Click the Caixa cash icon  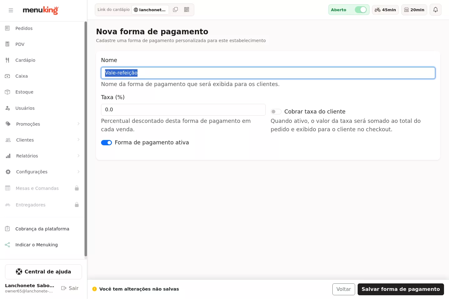pos(7,76)
